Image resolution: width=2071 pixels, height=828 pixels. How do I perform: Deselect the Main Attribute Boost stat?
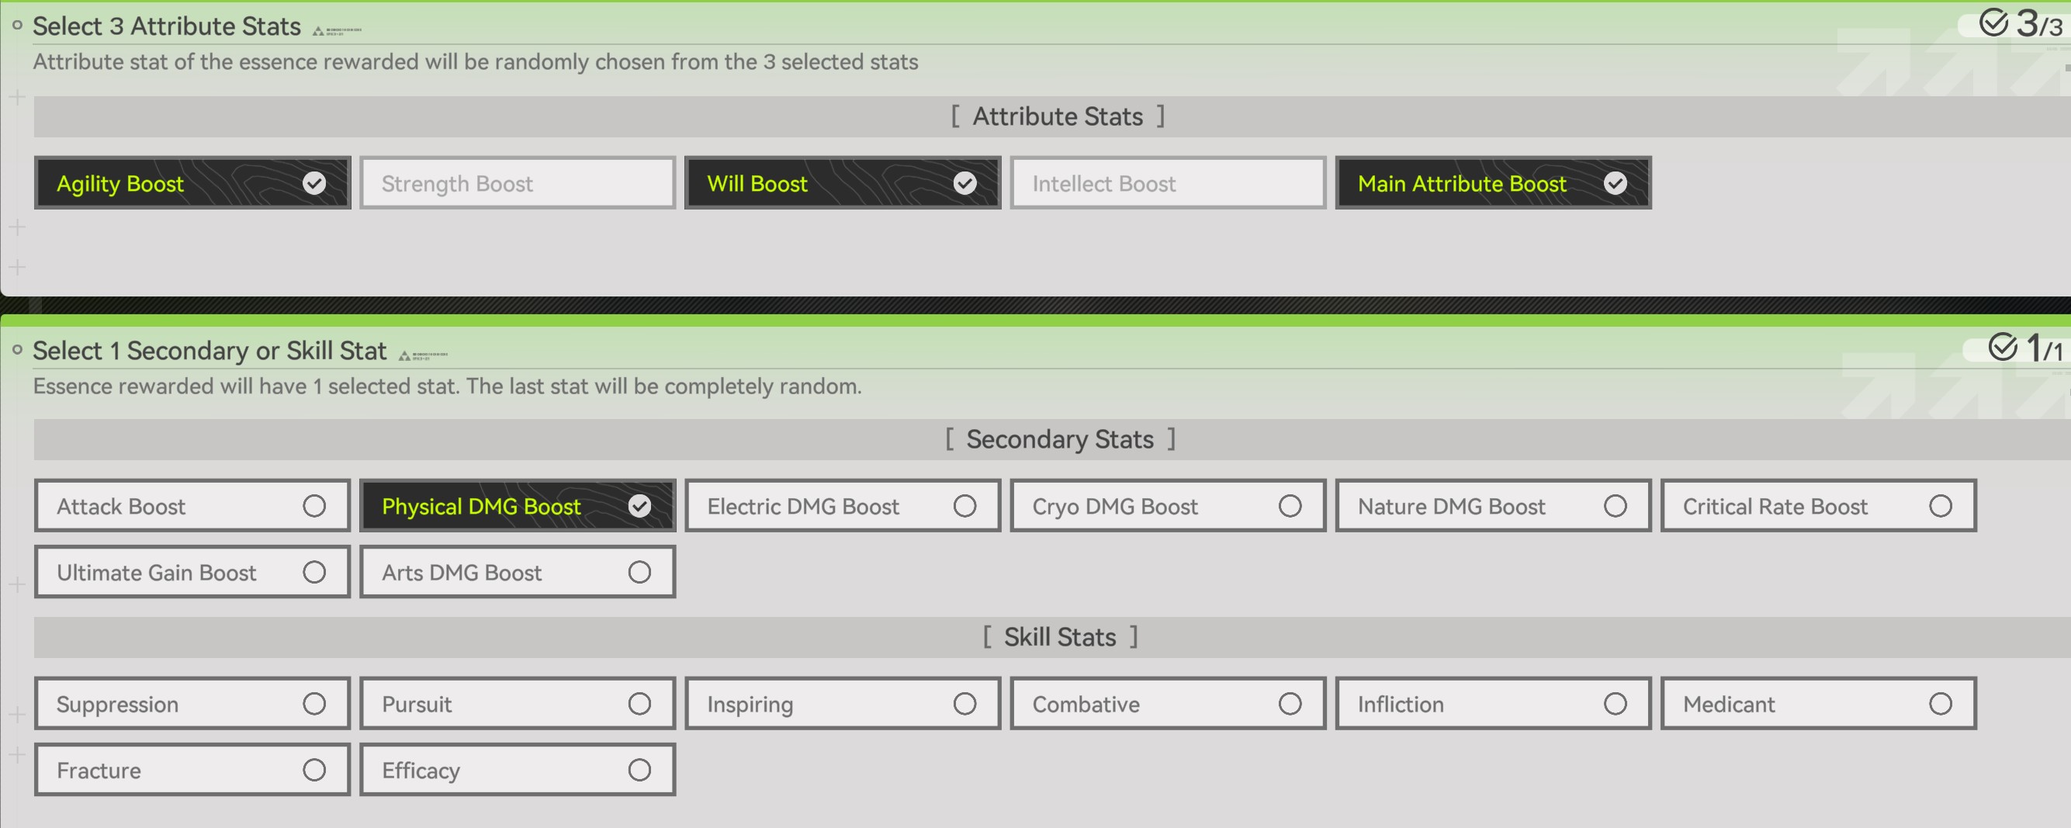point(1493,183)
